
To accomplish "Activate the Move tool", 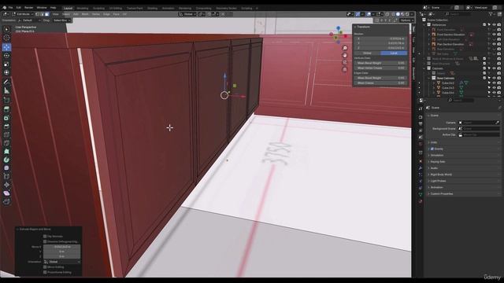I will pyautogui.click(x=6, y=47).
